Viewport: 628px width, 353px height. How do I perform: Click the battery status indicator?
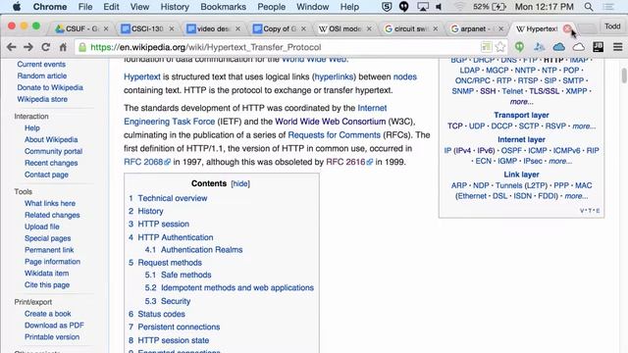pyautogui.click(x=490, y=7)
